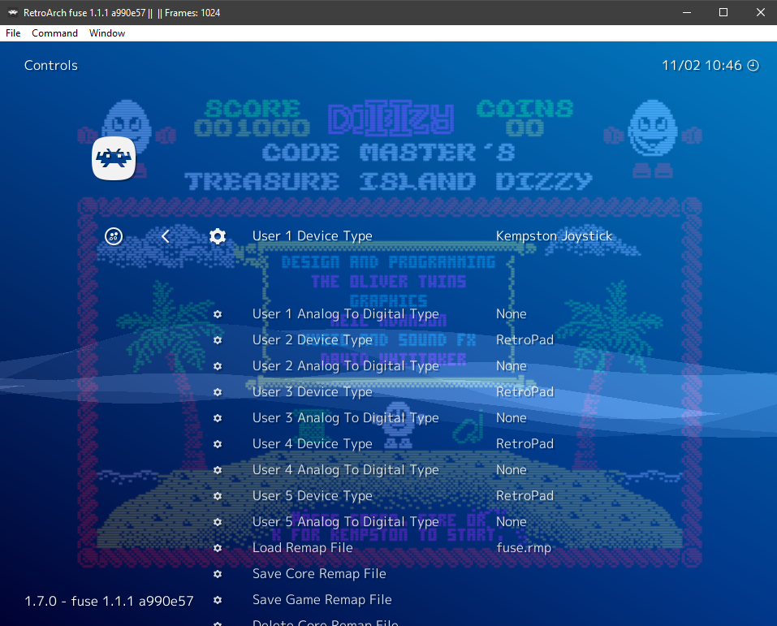Image resolution: width=777 pixels, height=626 pixels.
Task: Minimize the RetroArch window
Action: [687, 12]
